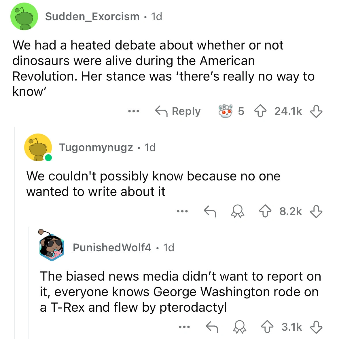Reply to PunishedWolf4 using the arrow icon

point(212,327)
